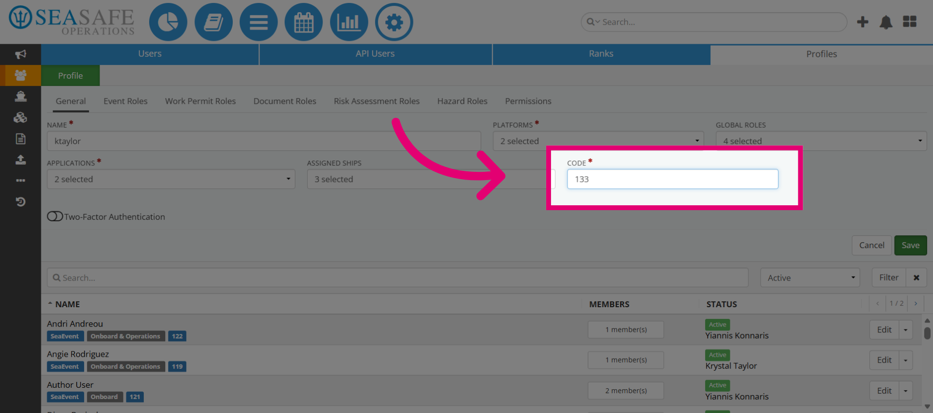This screenshot has height=413, width=933.
Task: Open the pie chart dashboard icon
Action: (x=168, y=22)
